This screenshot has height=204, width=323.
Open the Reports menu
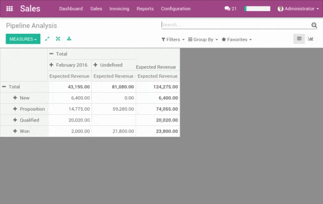click(x=145, y=9)
